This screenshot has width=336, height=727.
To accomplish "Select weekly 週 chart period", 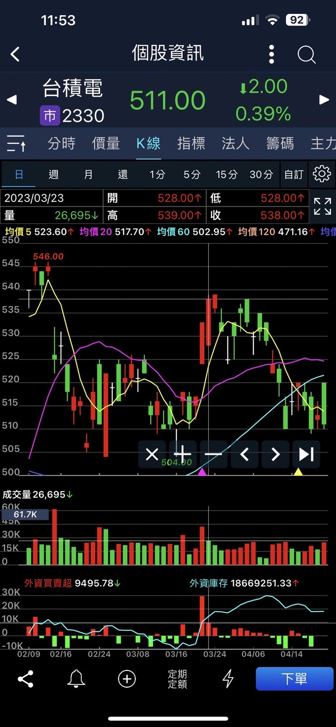I will 54,175.
